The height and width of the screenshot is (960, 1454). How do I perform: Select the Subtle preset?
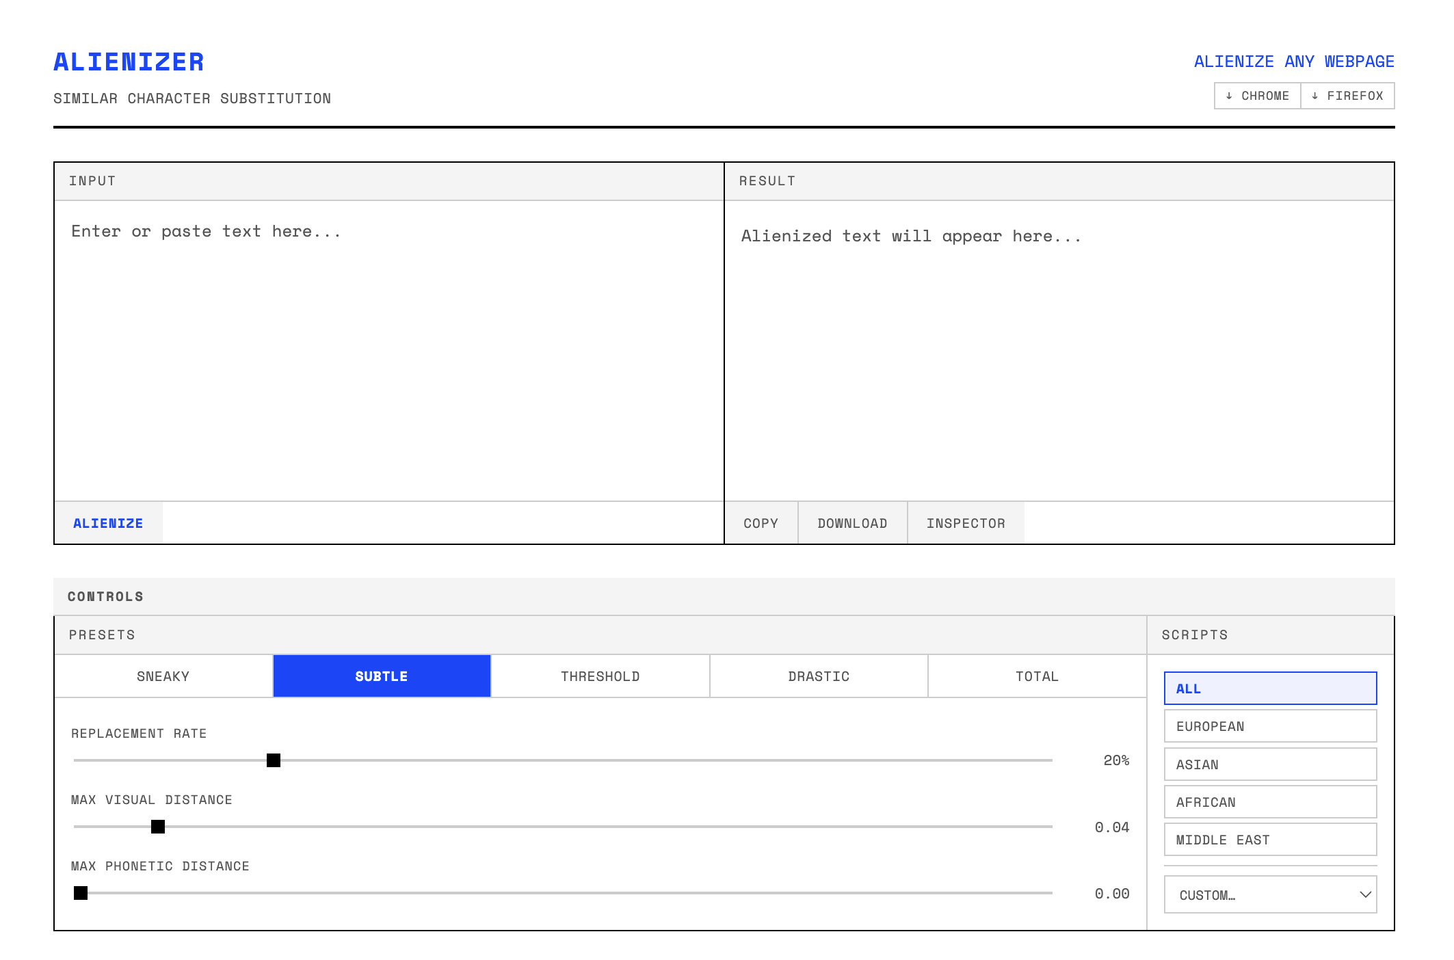(x=382, y=676)
